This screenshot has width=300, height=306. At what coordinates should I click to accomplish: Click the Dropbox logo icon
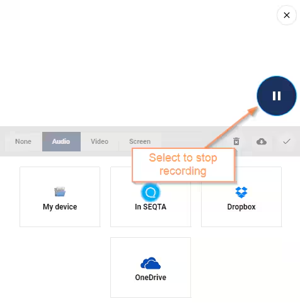click(x=241, y=192)
